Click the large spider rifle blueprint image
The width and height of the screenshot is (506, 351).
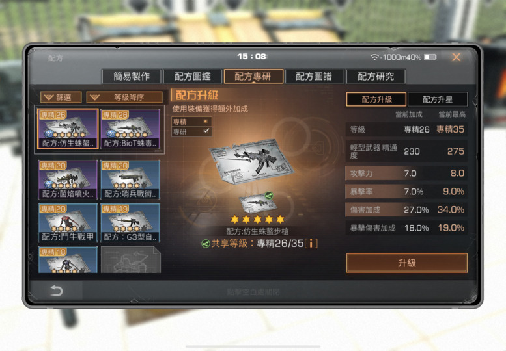[x=250, y=161]
